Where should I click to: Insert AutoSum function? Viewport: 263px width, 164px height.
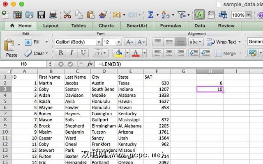pyautogui.click(x=150, y=15)
